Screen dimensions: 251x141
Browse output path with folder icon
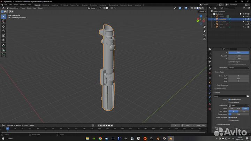[248, 96]
